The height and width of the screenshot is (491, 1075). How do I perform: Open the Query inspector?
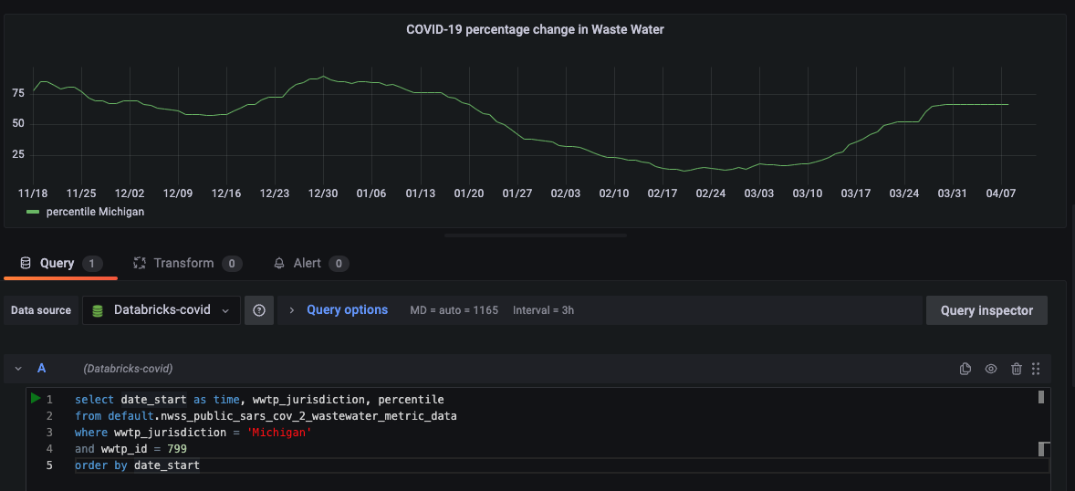[986, 310]
